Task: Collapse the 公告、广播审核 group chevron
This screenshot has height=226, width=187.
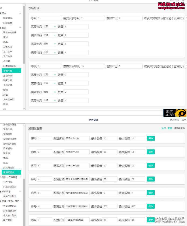Action: pyautogui.click(x=20, y=177)
